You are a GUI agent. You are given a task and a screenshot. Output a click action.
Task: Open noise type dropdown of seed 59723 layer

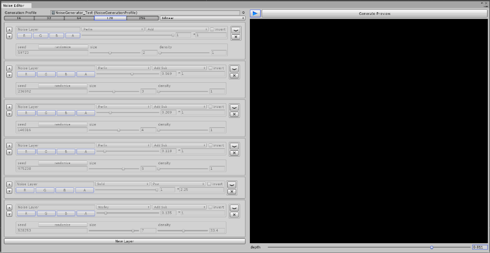click(x=113, y=29)
